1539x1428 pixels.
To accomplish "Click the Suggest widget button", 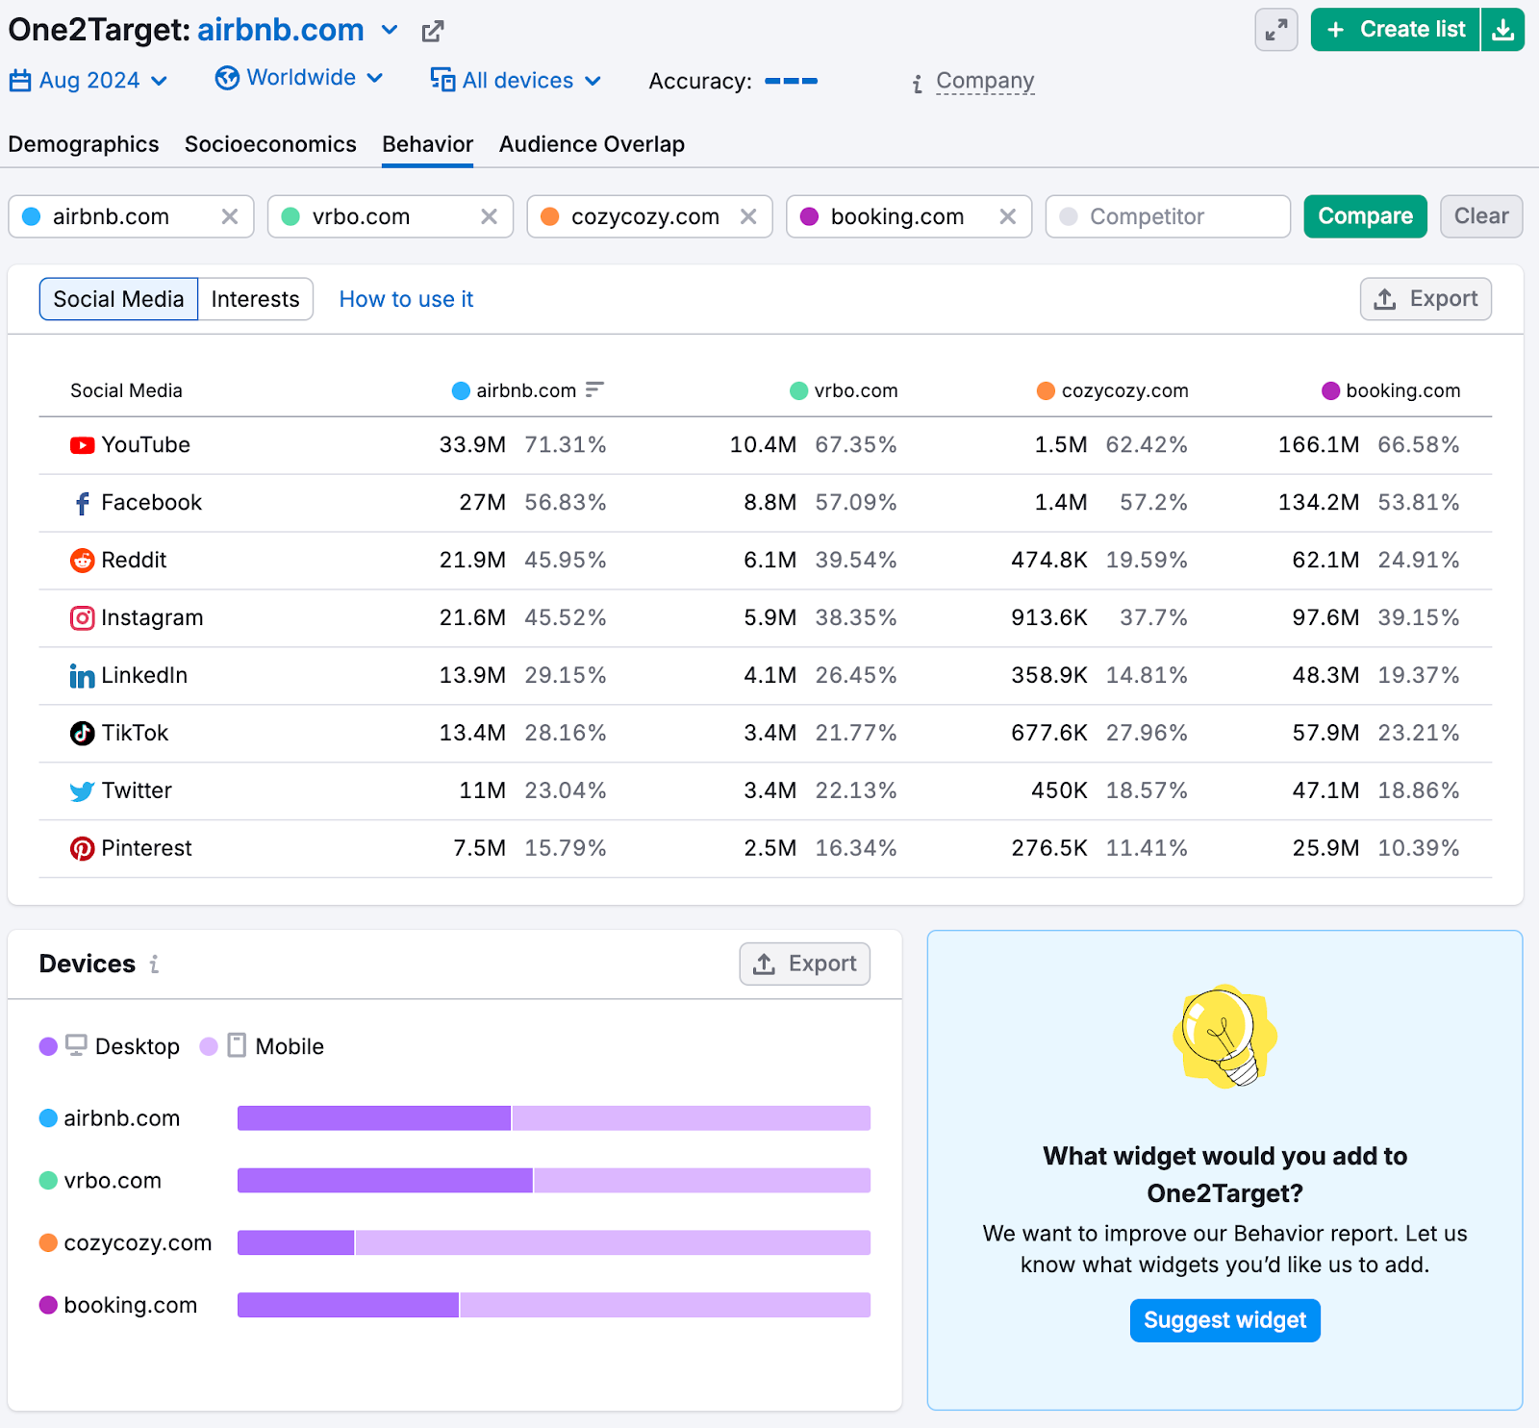I will click(x=1224, y=1319).
